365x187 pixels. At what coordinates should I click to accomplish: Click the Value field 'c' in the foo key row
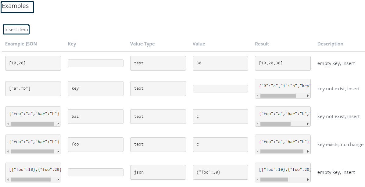(x=220, y=144)
